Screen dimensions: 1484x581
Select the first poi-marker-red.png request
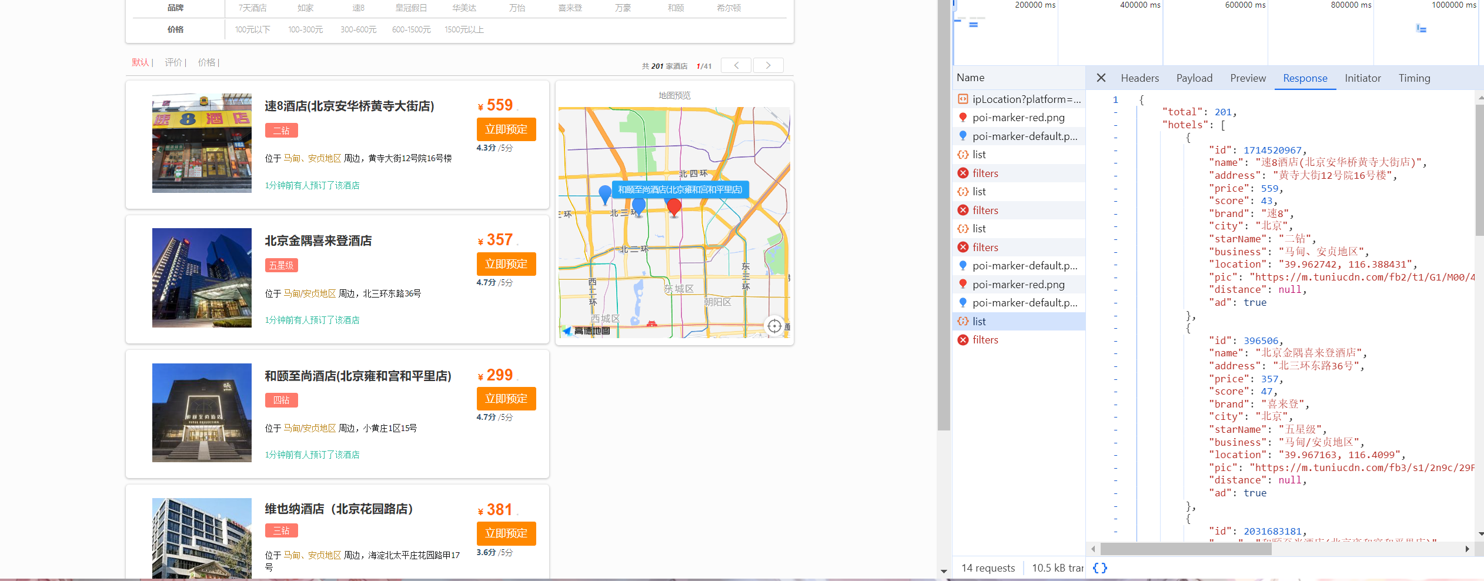1019,118
